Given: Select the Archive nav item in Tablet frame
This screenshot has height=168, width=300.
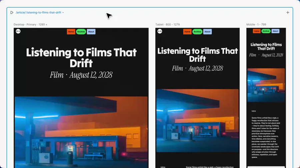Looking at the screenshot, I should 197,32.
